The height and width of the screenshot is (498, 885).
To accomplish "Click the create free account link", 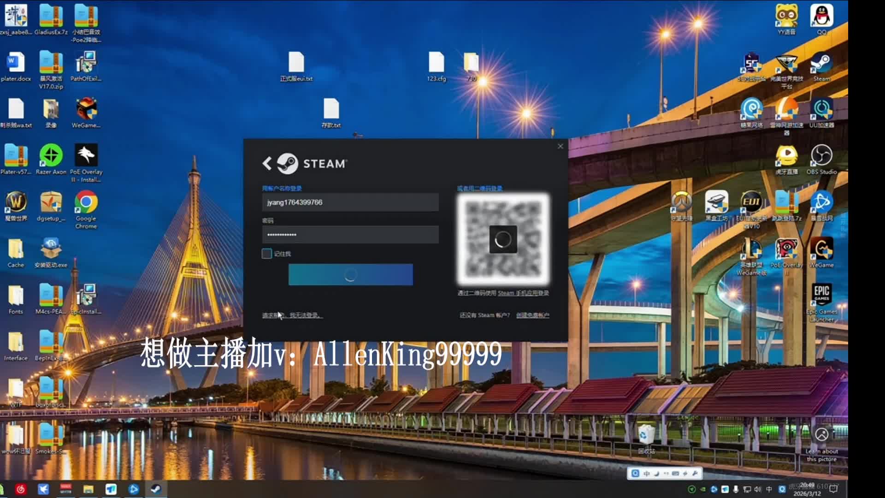I will pyautogui.click(x=532, y=315).
